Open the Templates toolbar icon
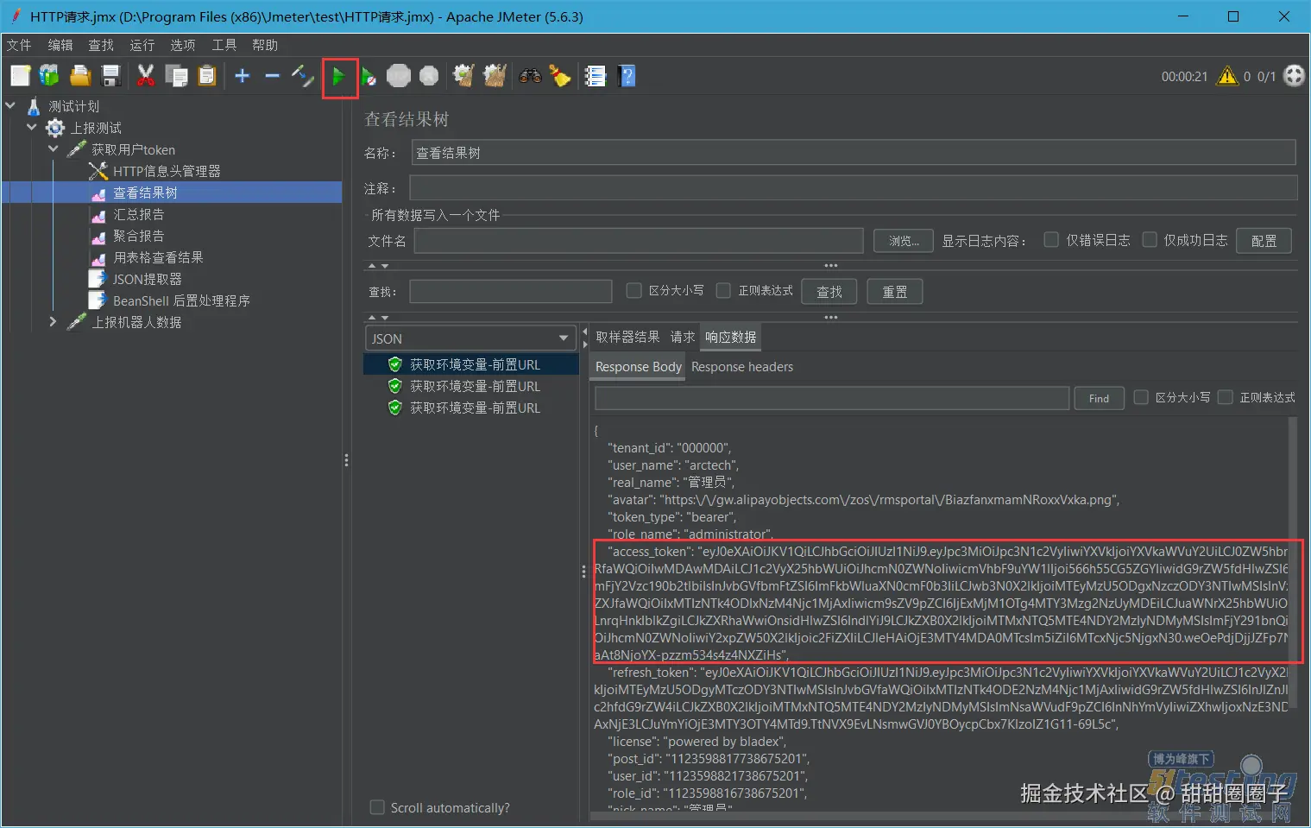1311x828 pixels. [49, 76]
